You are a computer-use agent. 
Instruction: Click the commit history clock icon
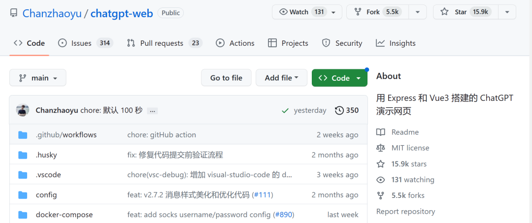coord(339,110)
